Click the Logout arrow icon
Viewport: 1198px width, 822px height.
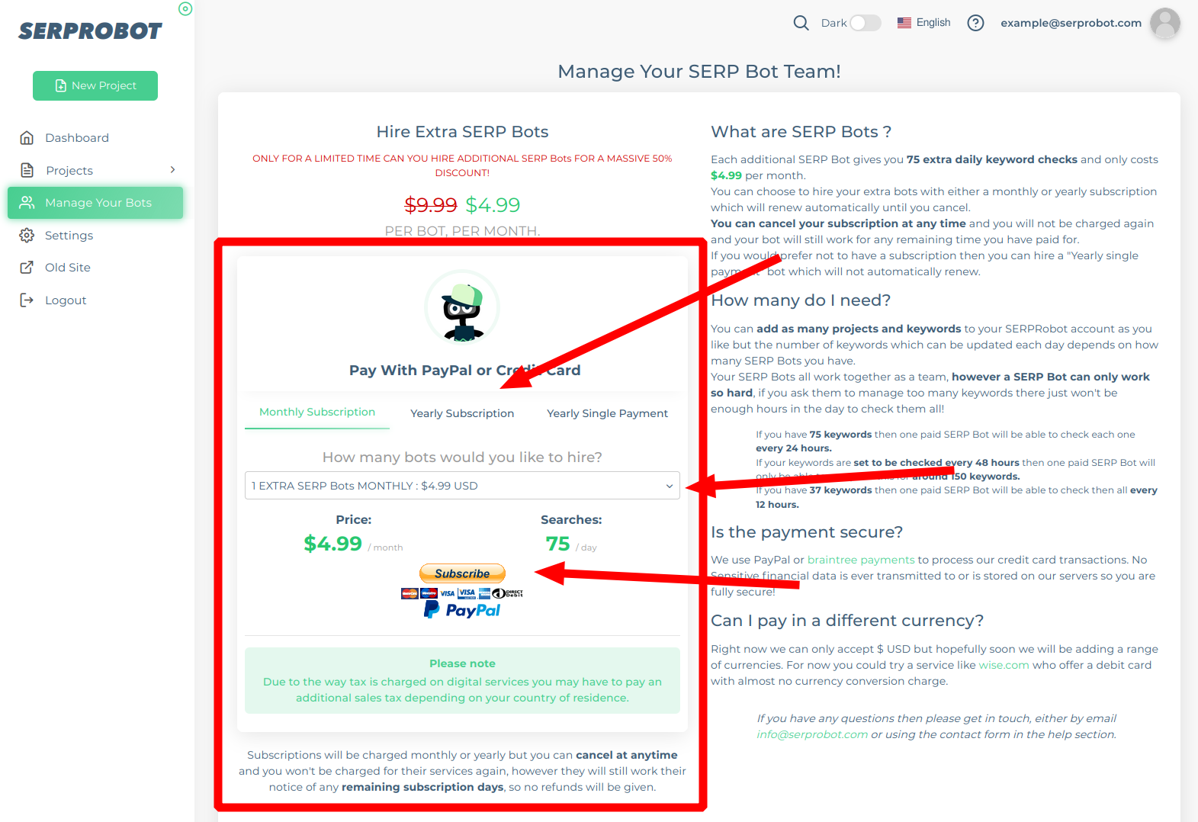click(x=27, y=300)
